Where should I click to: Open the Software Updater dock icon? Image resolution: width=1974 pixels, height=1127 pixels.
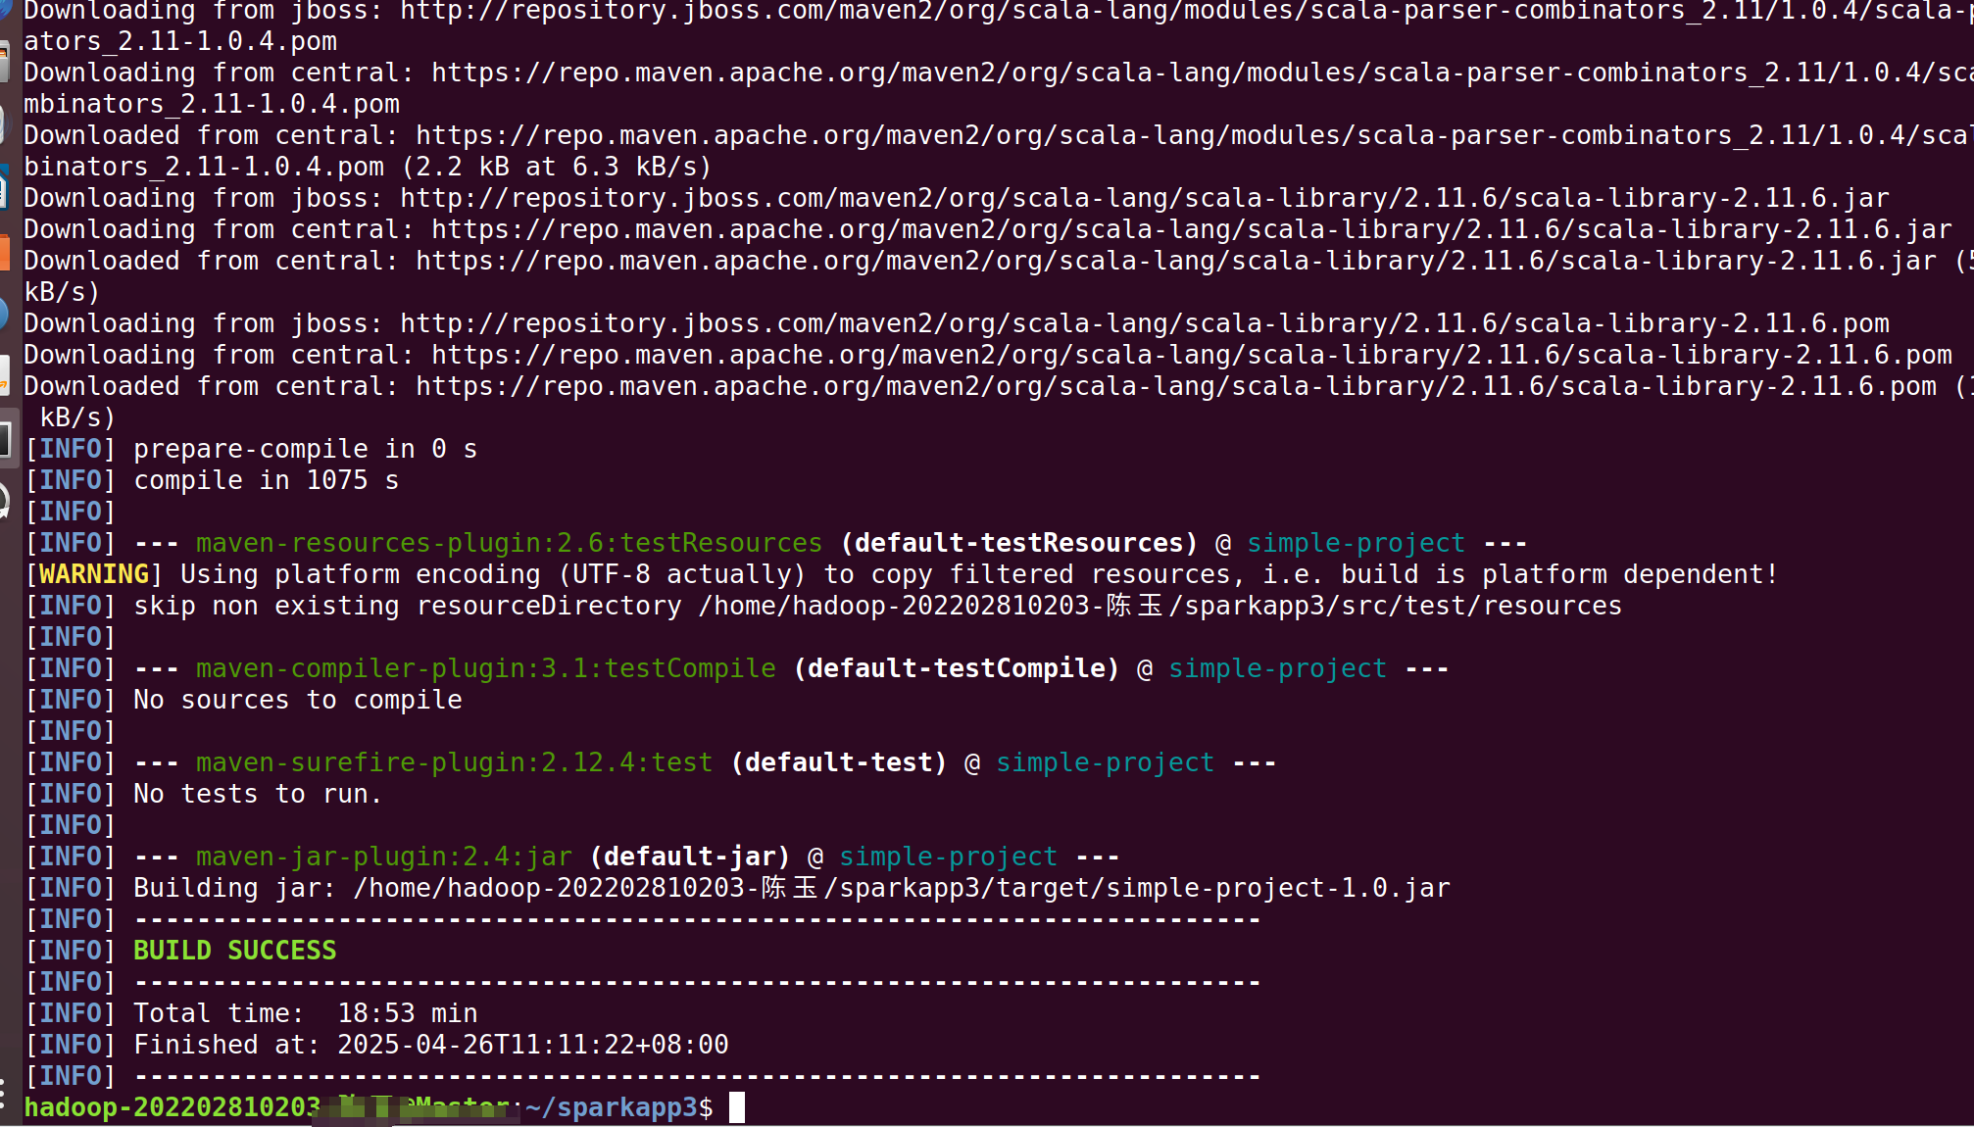pos(4,502)
